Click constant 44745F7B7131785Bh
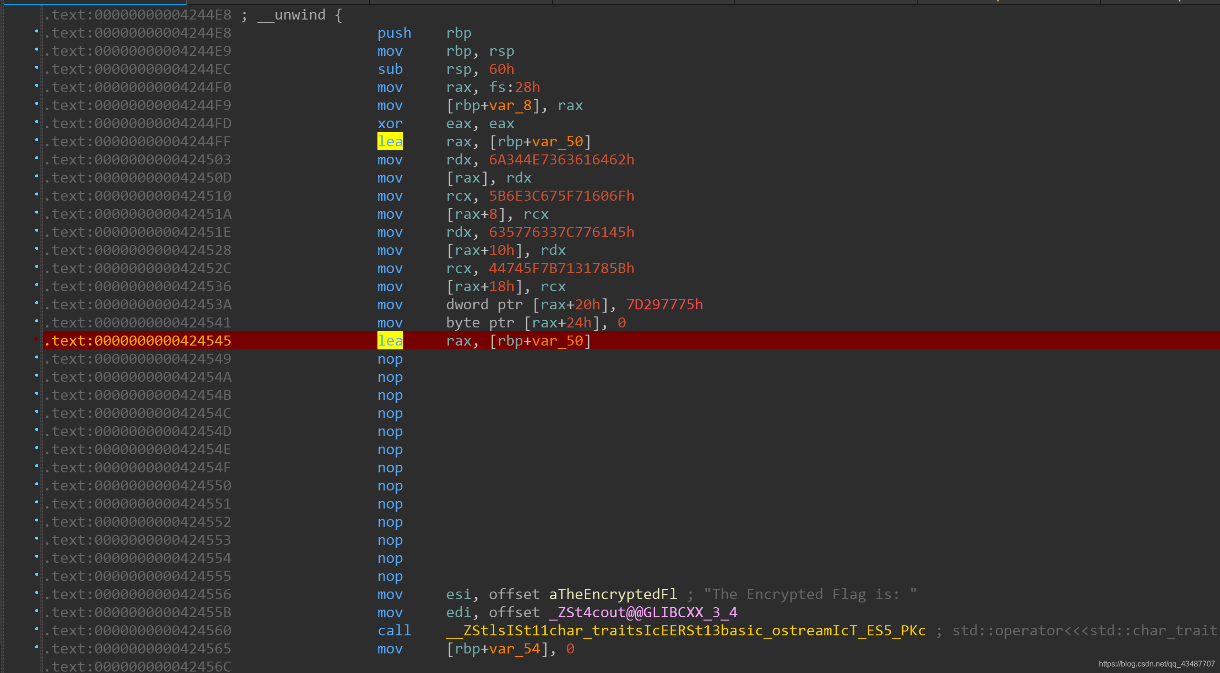 pos(561,268)
